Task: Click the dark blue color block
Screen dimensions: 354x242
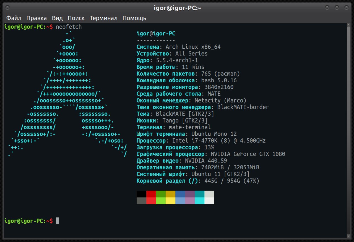Action: (180, 194)
